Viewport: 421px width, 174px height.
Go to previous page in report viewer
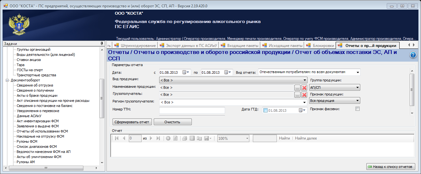[124, 138]
